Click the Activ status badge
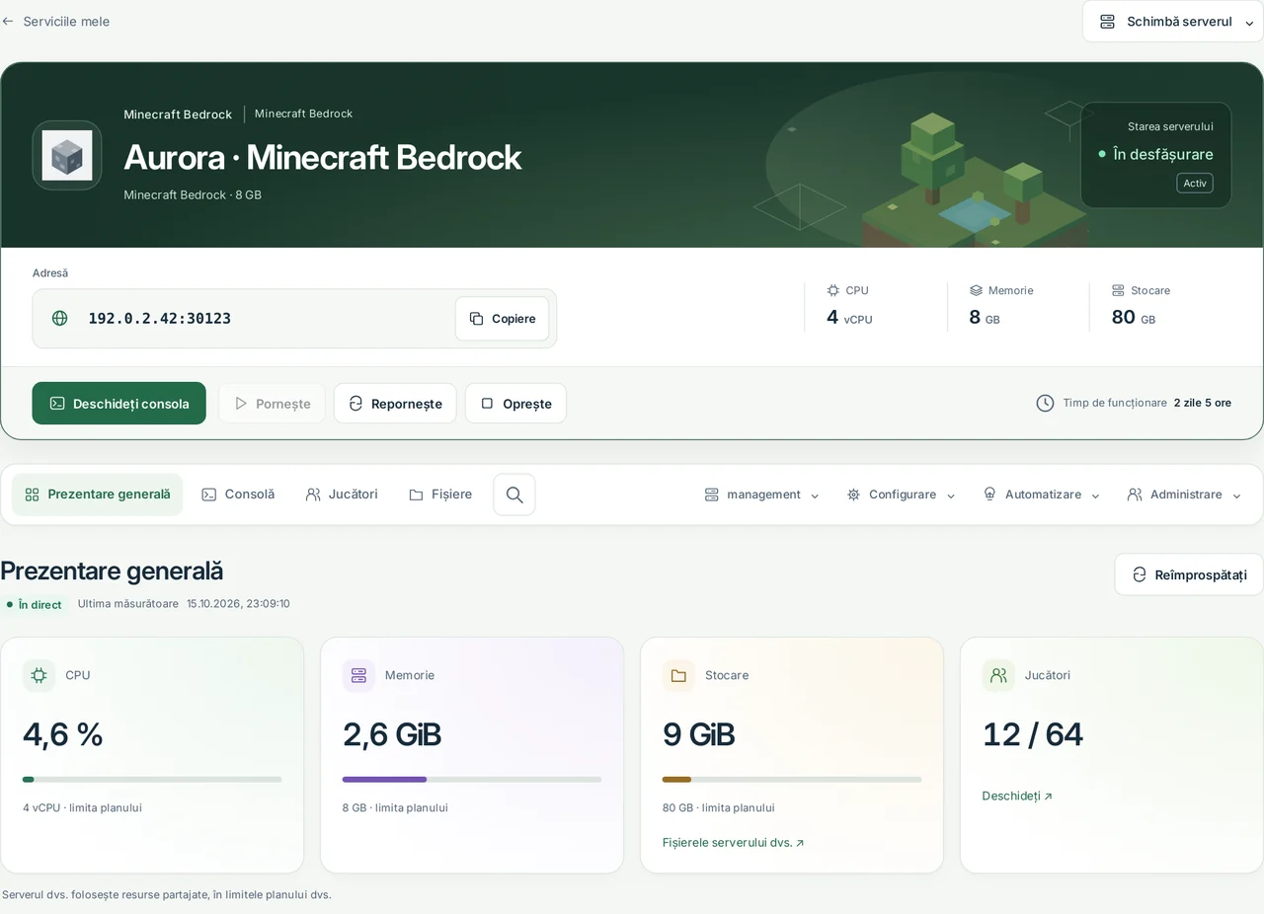The width and height of the screenshot is (1264, 914). coord(1195,184)
